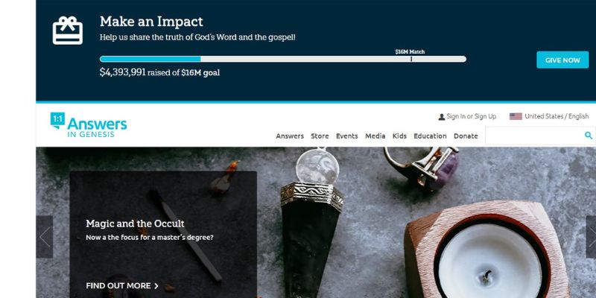Click the United States flag icon
The image size is (596, 298).
(x=516, y=116)
